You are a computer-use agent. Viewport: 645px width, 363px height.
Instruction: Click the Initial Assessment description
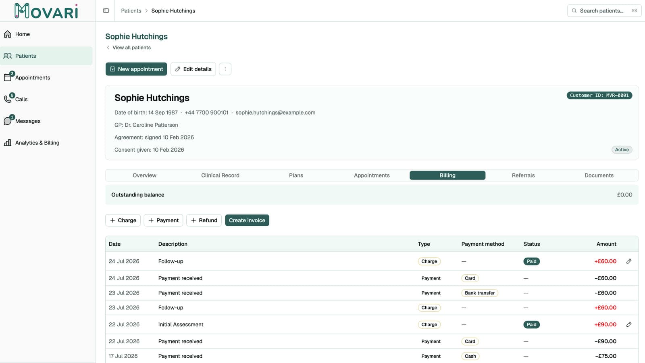pos(181,325)
